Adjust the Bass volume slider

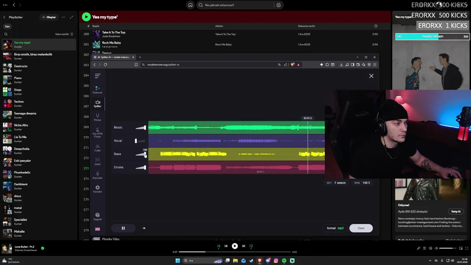point(141,154)
